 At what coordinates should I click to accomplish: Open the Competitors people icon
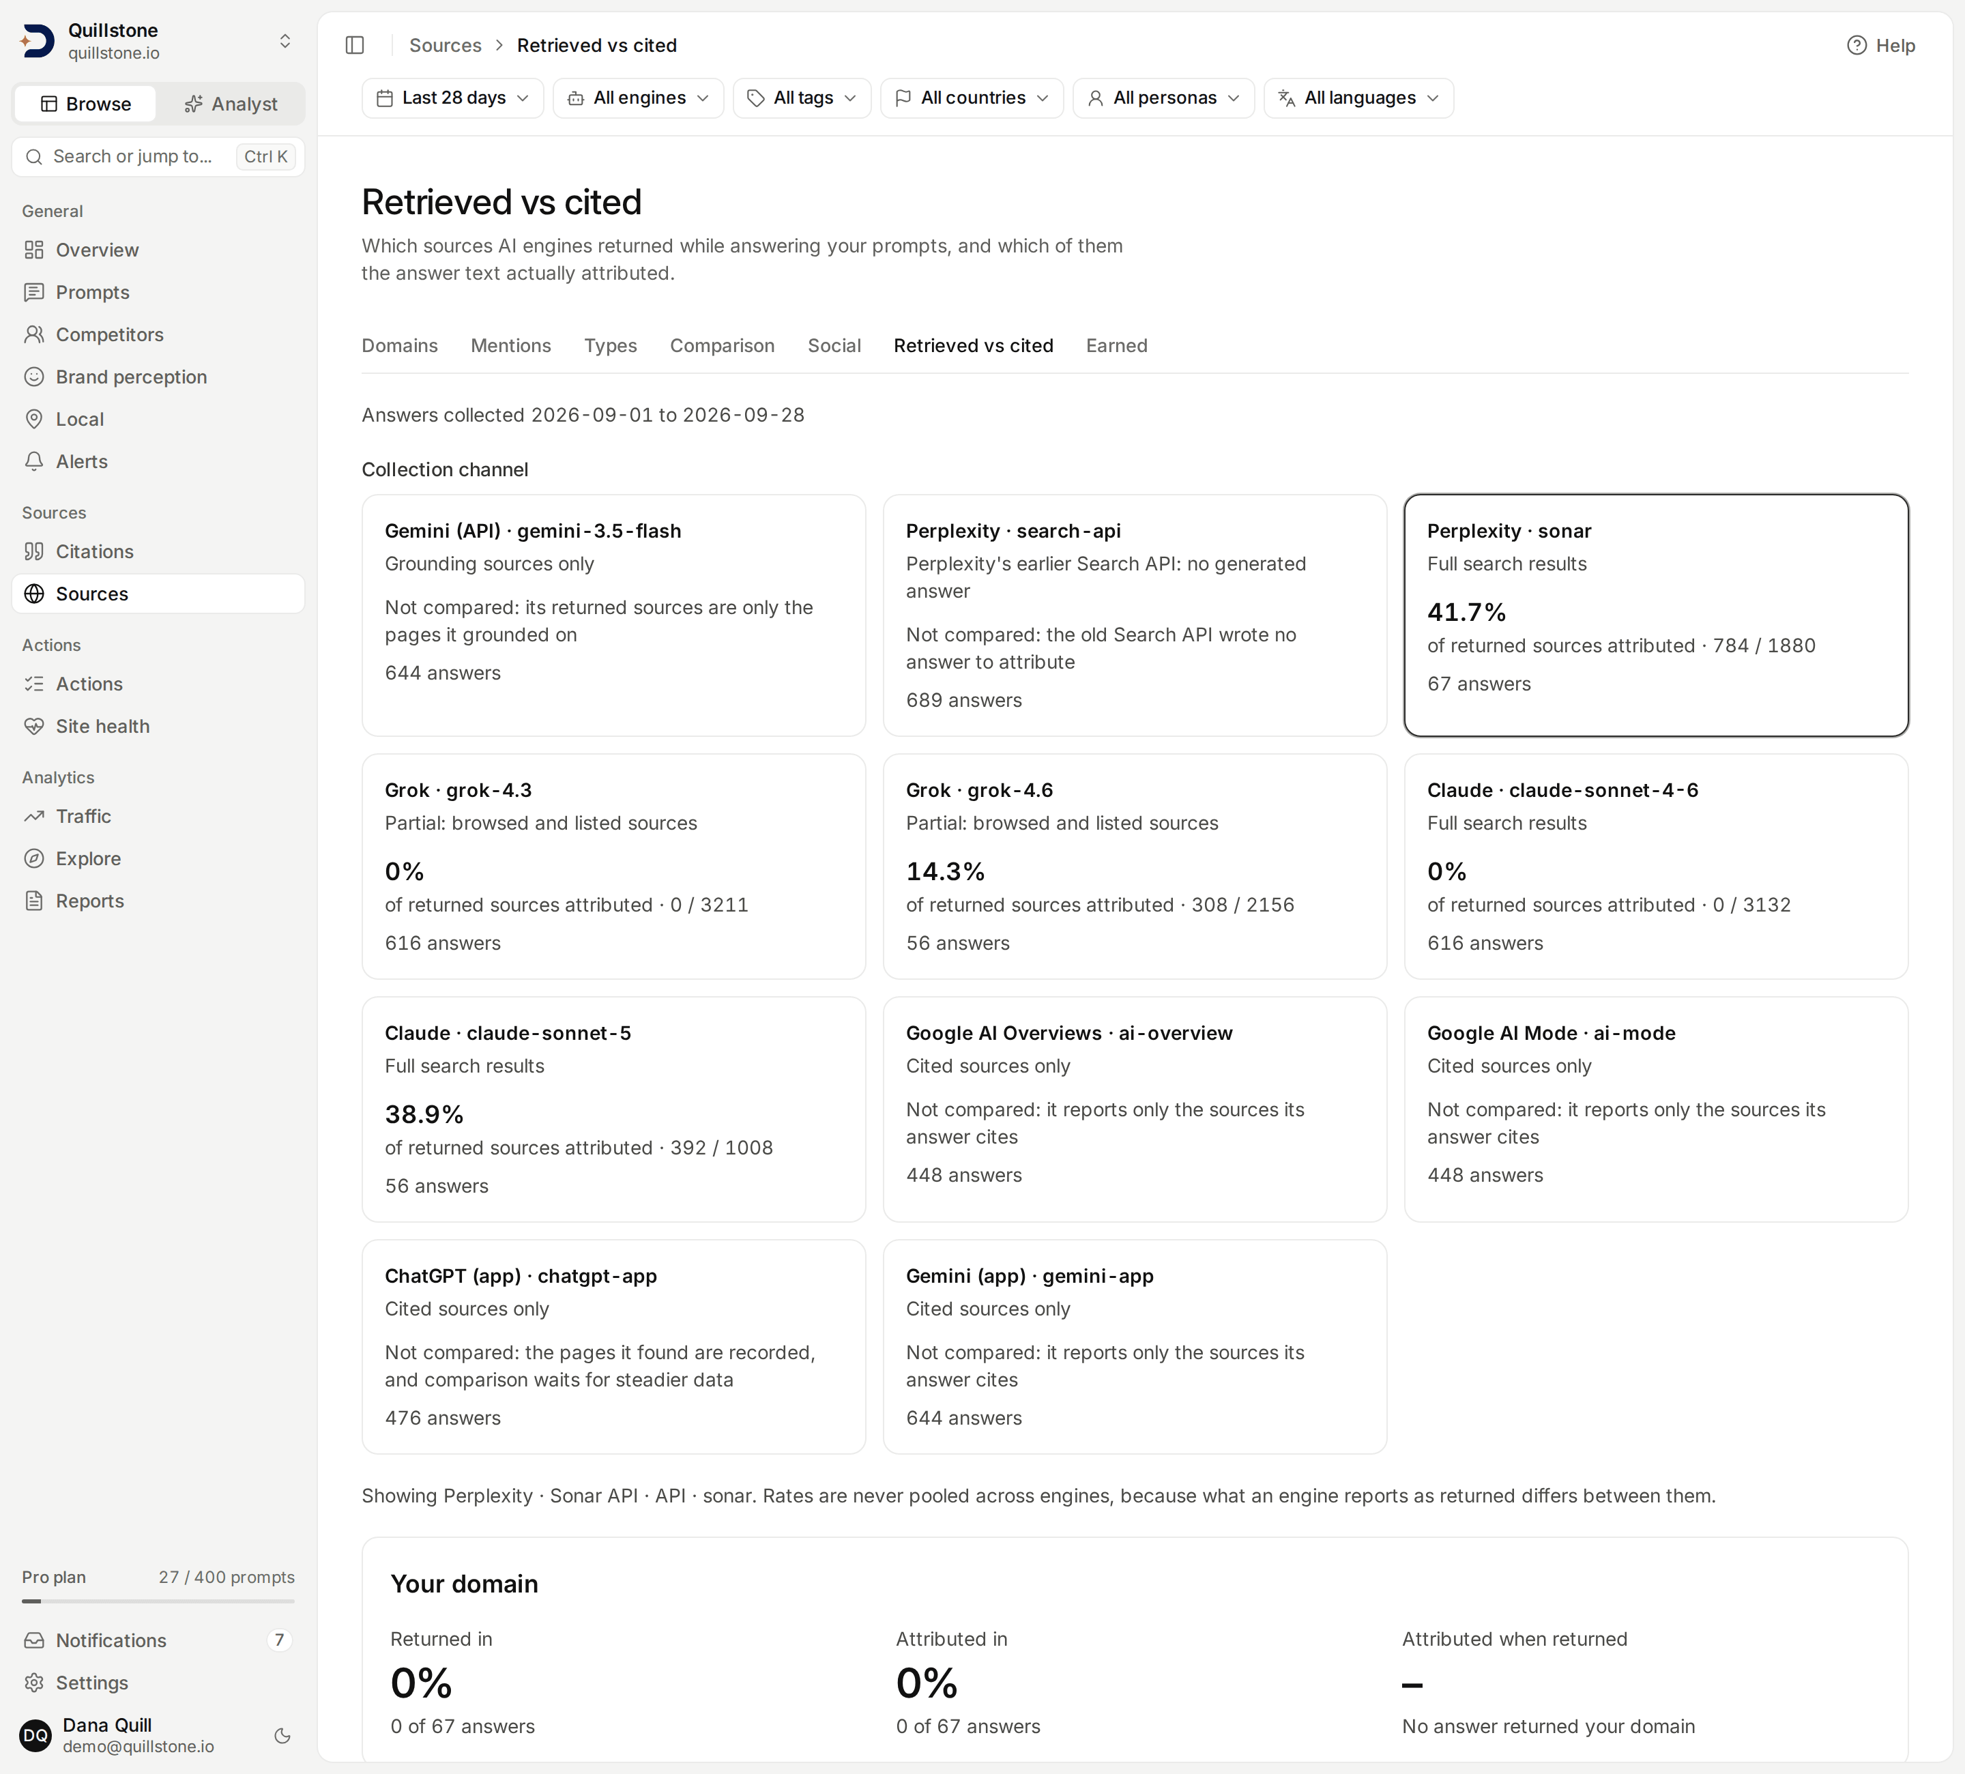[x=34, y=334]
